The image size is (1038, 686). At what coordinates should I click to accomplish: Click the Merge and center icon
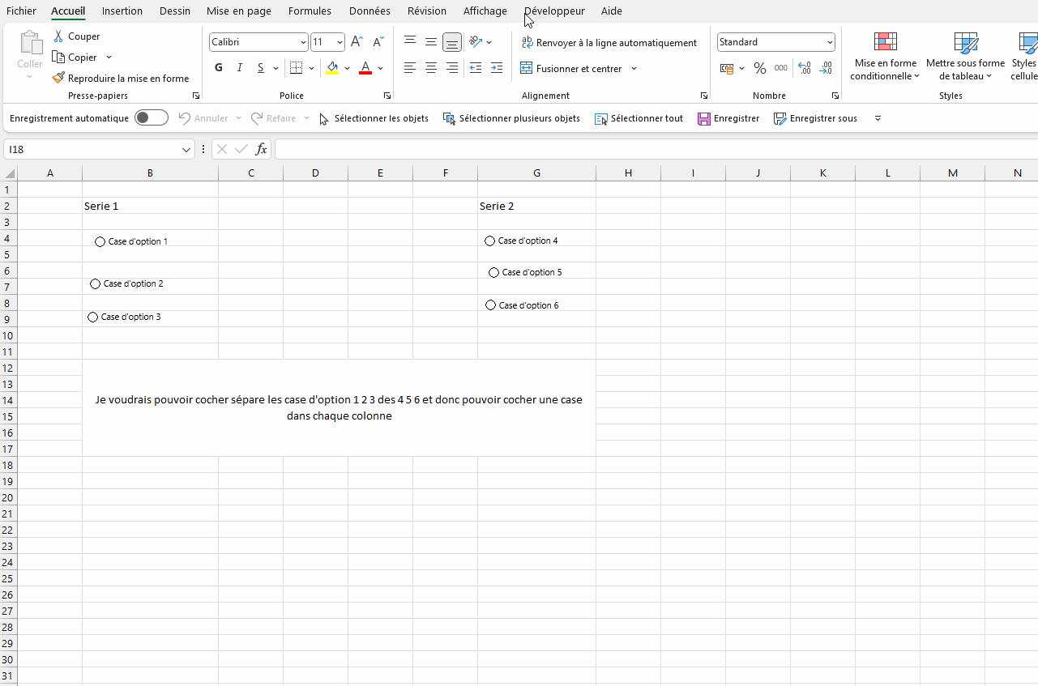point(527,69)
